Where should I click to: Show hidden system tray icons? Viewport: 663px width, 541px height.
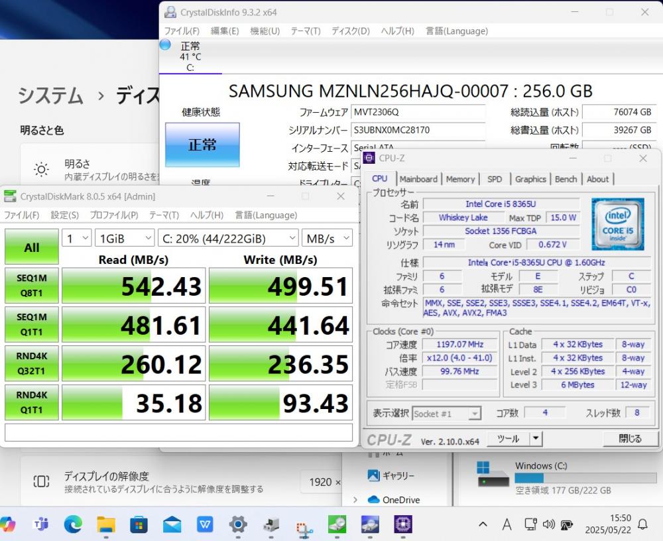pos(483,524)
